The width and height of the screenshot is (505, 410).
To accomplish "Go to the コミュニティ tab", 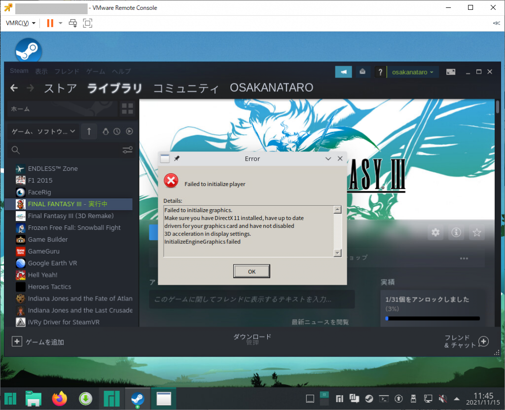I will tap(186, 88).
